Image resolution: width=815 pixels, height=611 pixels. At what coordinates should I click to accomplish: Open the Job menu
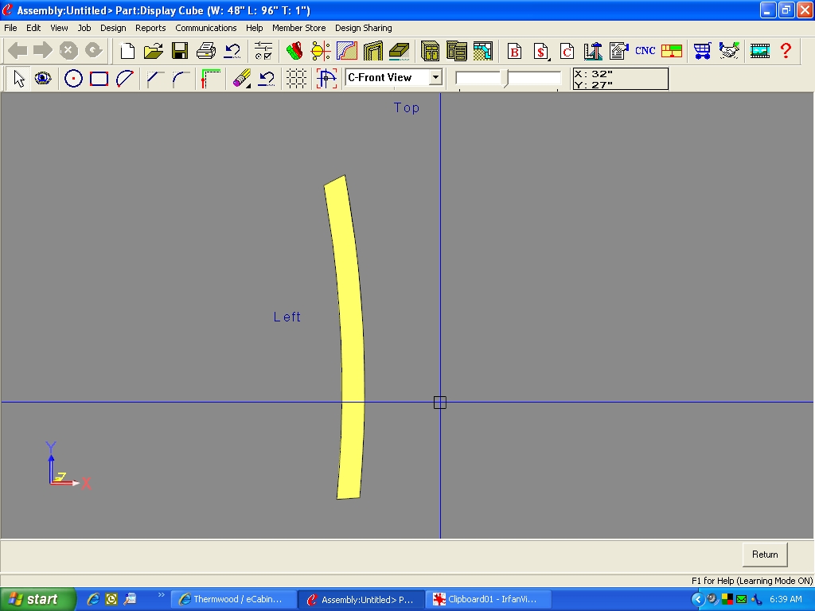pos(84,28)
